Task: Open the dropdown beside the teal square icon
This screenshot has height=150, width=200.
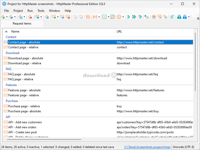Action: point(108,17)
